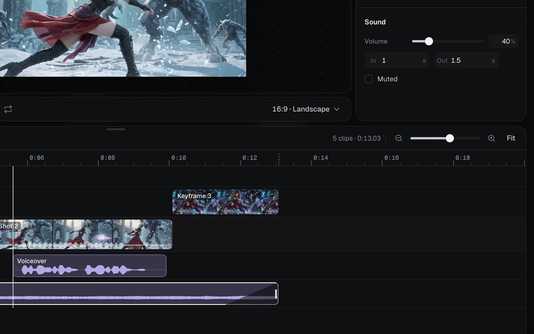Focus the fade In seconds field
534x334 pixels.
point(397,60)
